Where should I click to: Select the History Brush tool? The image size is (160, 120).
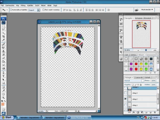3,55
